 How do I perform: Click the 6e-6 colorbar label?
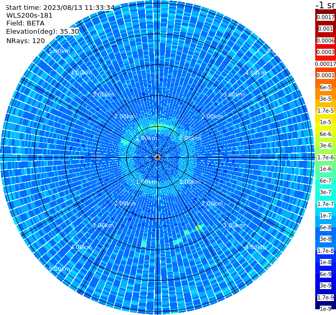coord(326,134)
